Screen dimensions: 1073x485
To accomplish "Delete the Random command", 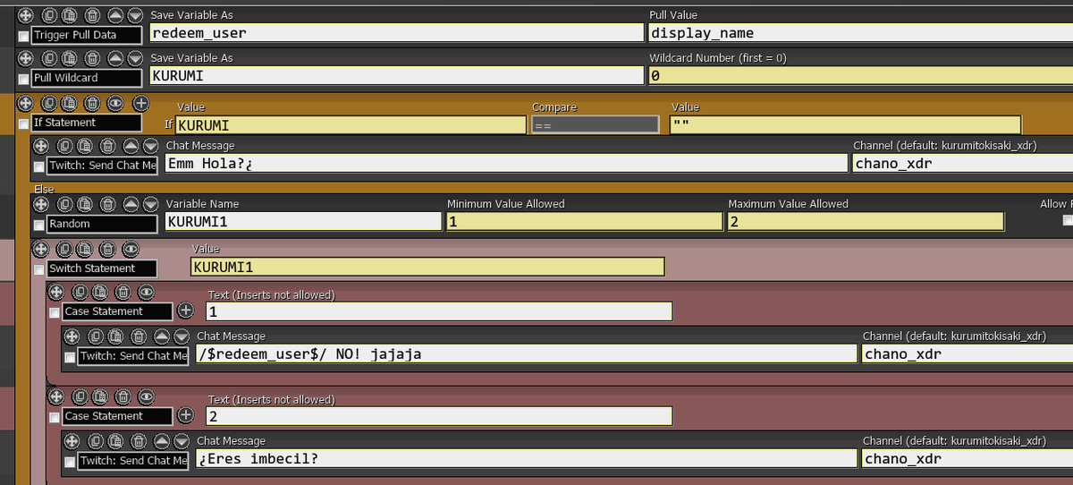I will (x=107, y=204).
